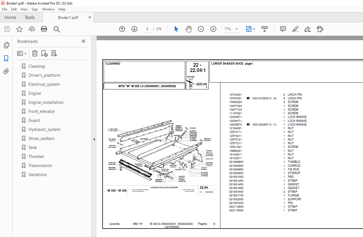Select the Binder1.pdf document tab
The height and width of the screenshot is (237, 363).
(68, 17)
